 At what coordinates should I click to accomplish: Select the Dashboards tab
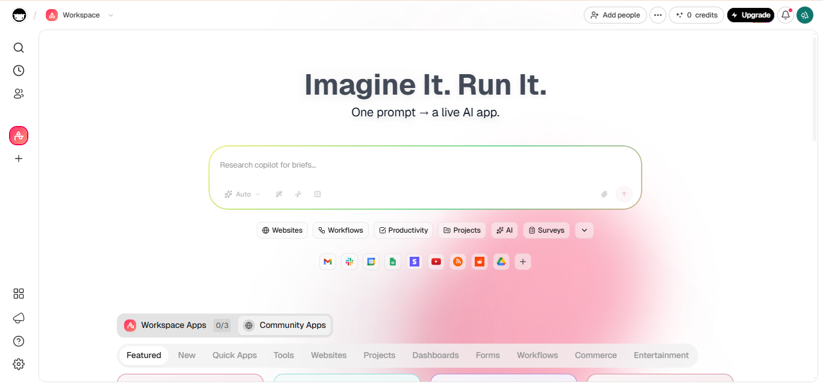436,355
